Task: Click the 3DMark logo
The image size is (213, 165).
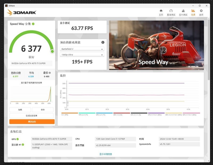Action: (22, 12)
